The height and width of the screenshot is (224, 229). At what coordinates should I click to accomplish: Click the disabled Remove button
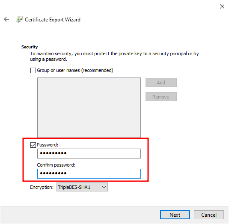[x=161, y=97]
